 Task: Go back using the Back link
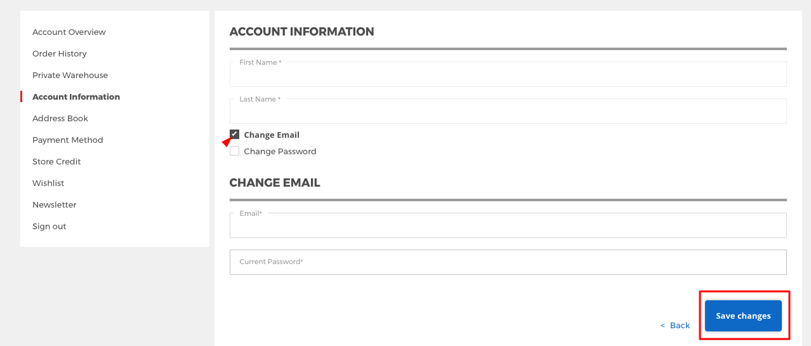tap(675, 325)
